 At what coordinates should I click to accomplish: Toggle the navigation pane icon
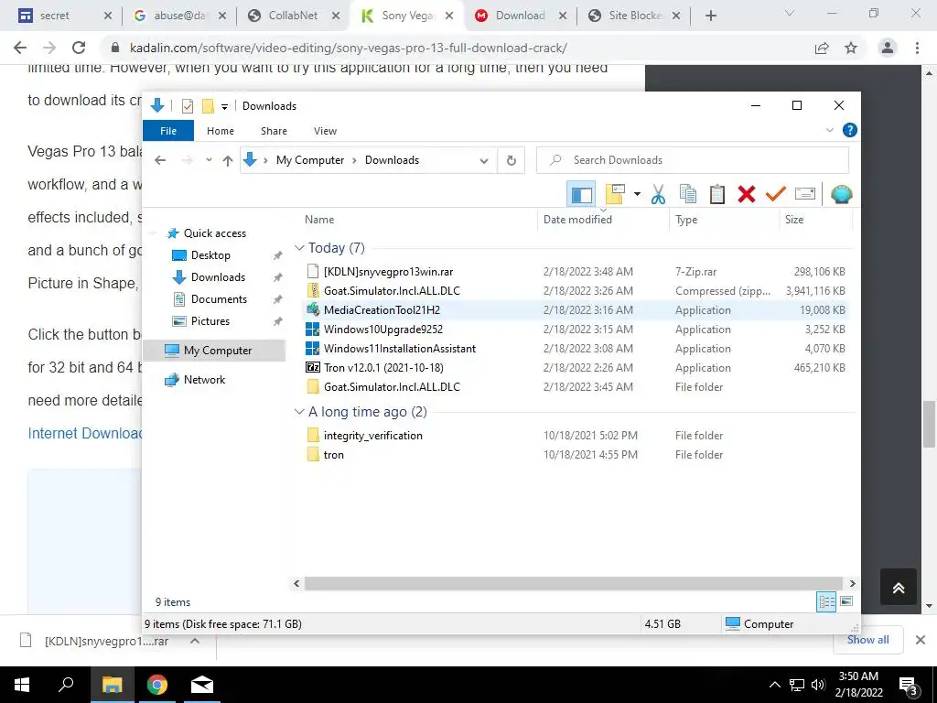pos(581,194)
